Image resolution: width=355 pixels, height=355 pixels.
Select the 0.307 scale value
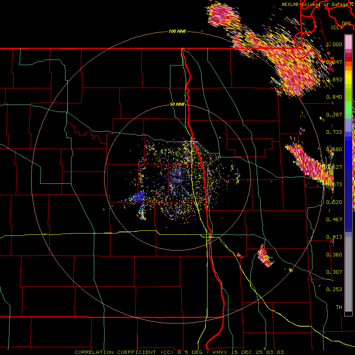(334, 272)
